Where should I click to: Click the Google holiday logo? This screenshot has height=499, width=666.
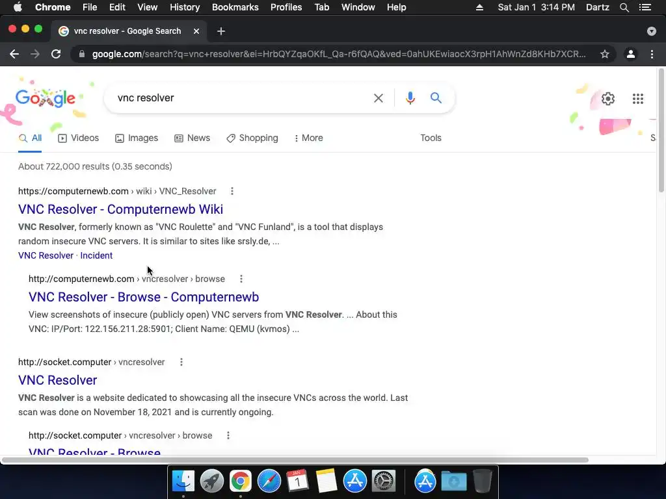(46, 99)
